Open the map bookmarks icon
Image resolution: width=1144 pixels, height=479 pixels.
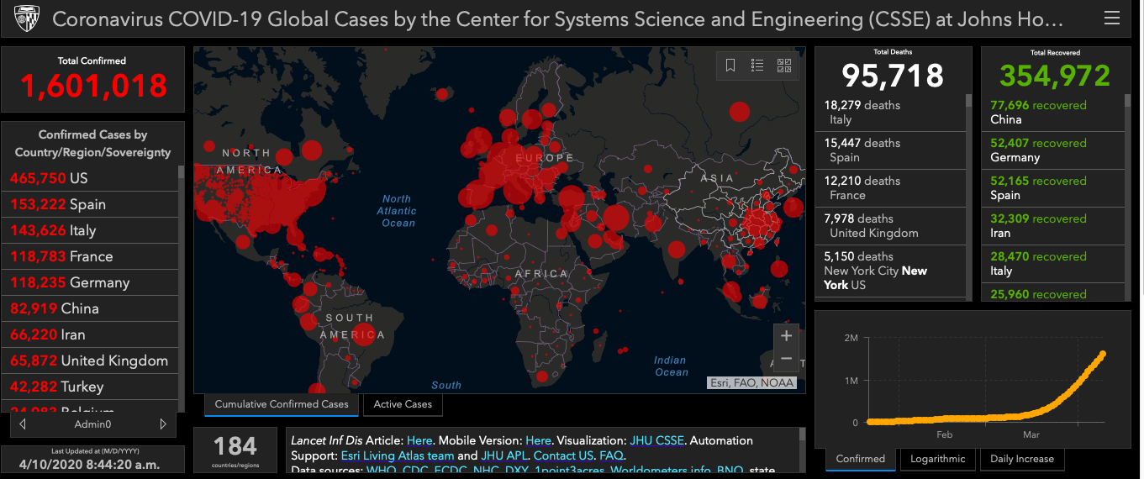click(730, 66)
